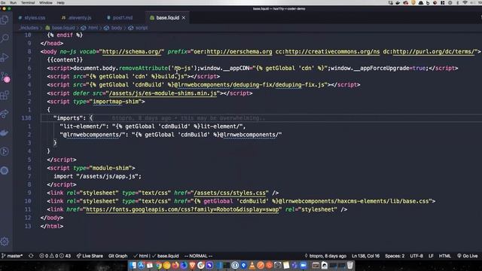The width and height of the screenshot is (482, 271).
Task: Open Firefox from the Dock
Action: (175, 266)
